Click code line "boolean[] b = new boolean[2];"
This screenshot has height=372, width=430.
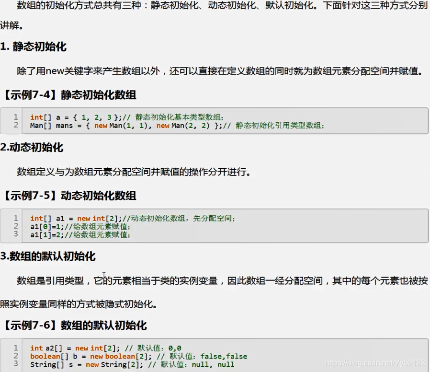coord(91,356)
